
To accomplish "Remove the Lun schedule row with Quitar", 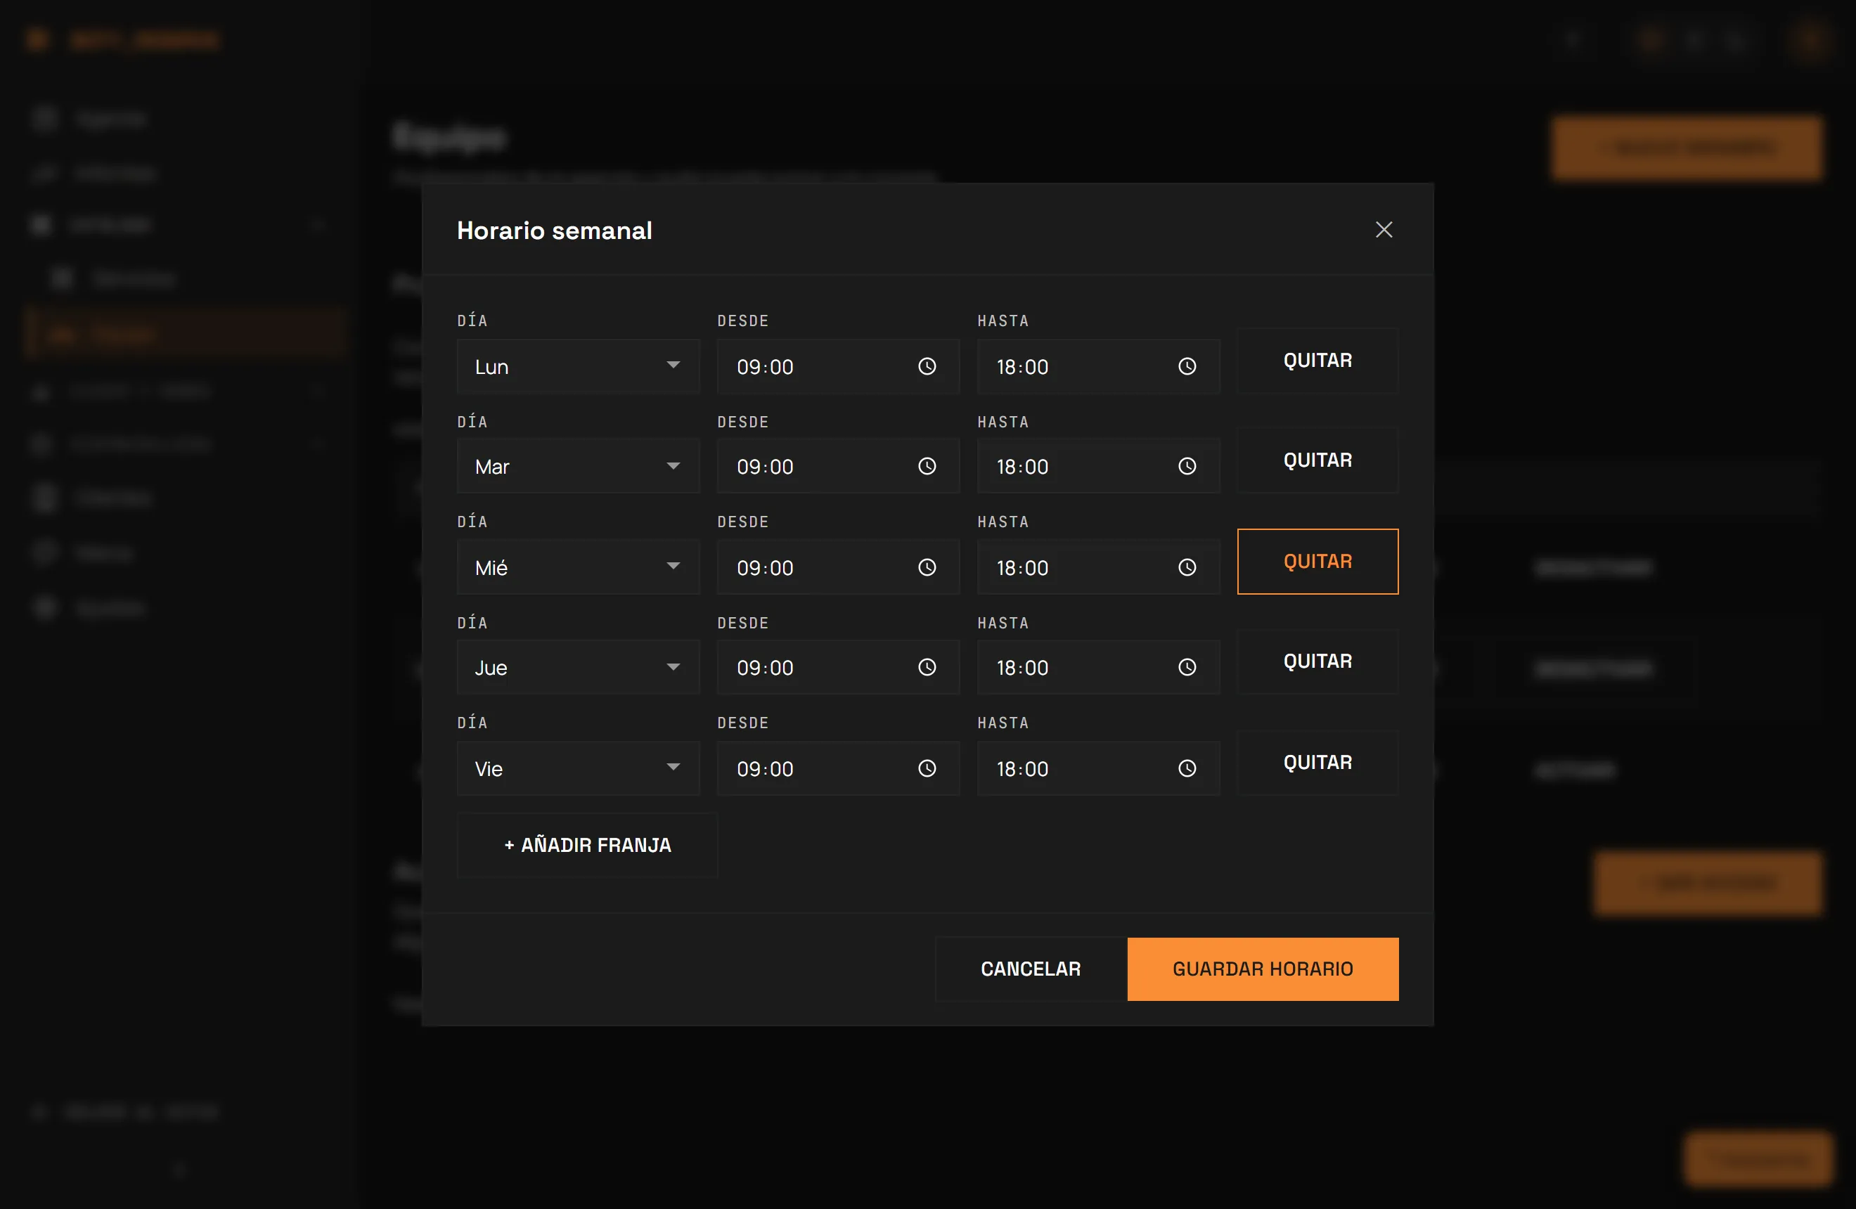I will (1317, 360).
